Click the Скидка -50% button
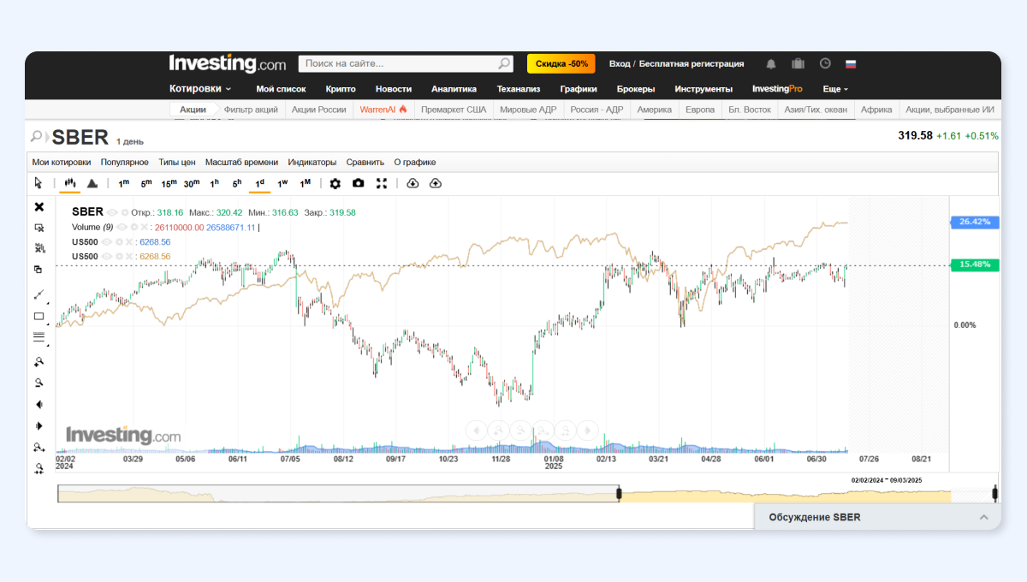The height and width of the screenshot is (582, 1027). [561, 64]
